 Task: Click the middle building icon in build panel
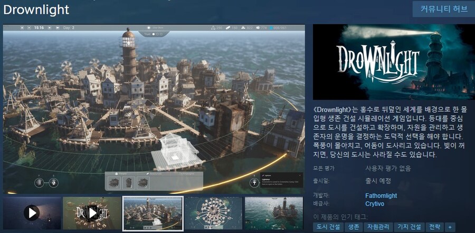point(128,182)
